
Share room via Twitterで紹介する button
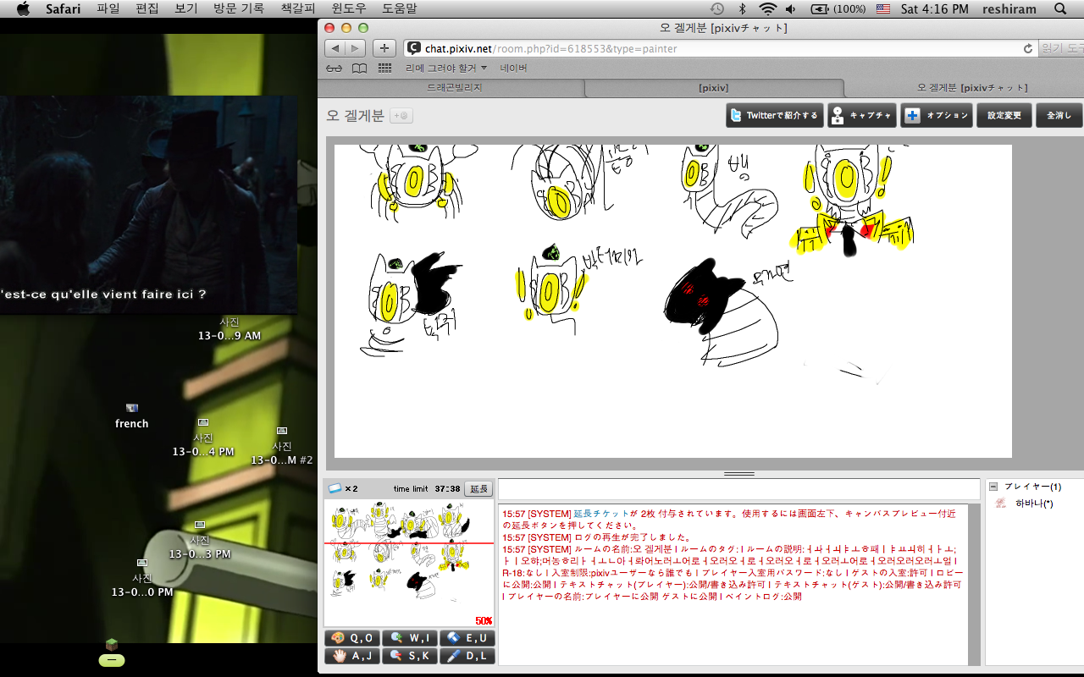tap(774, 116)
